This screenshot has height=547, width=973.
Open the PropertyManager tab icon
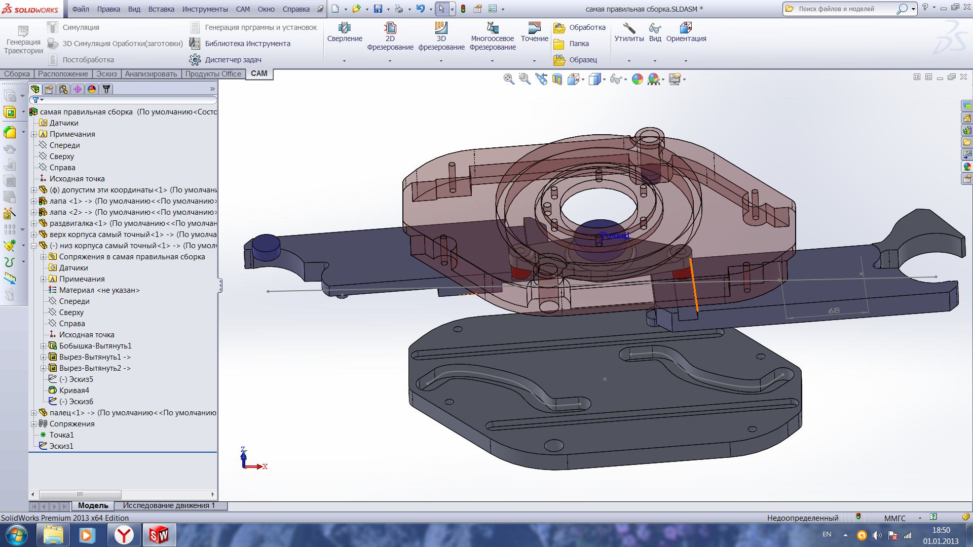(49, 89)
